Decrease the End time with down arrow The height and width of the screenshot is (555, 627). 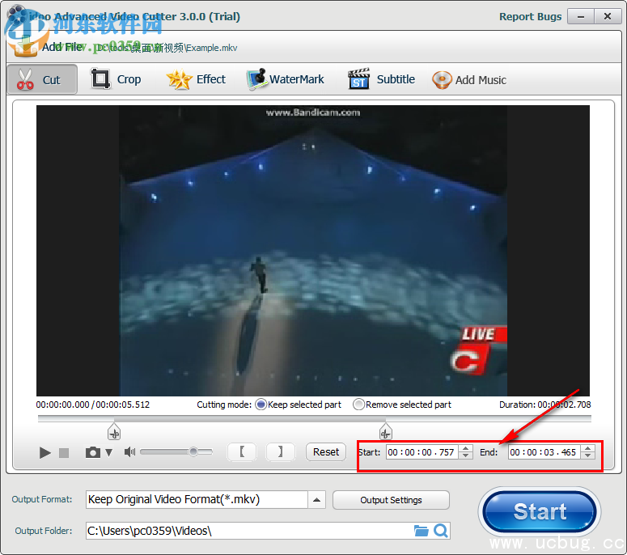tap(587, 455)
